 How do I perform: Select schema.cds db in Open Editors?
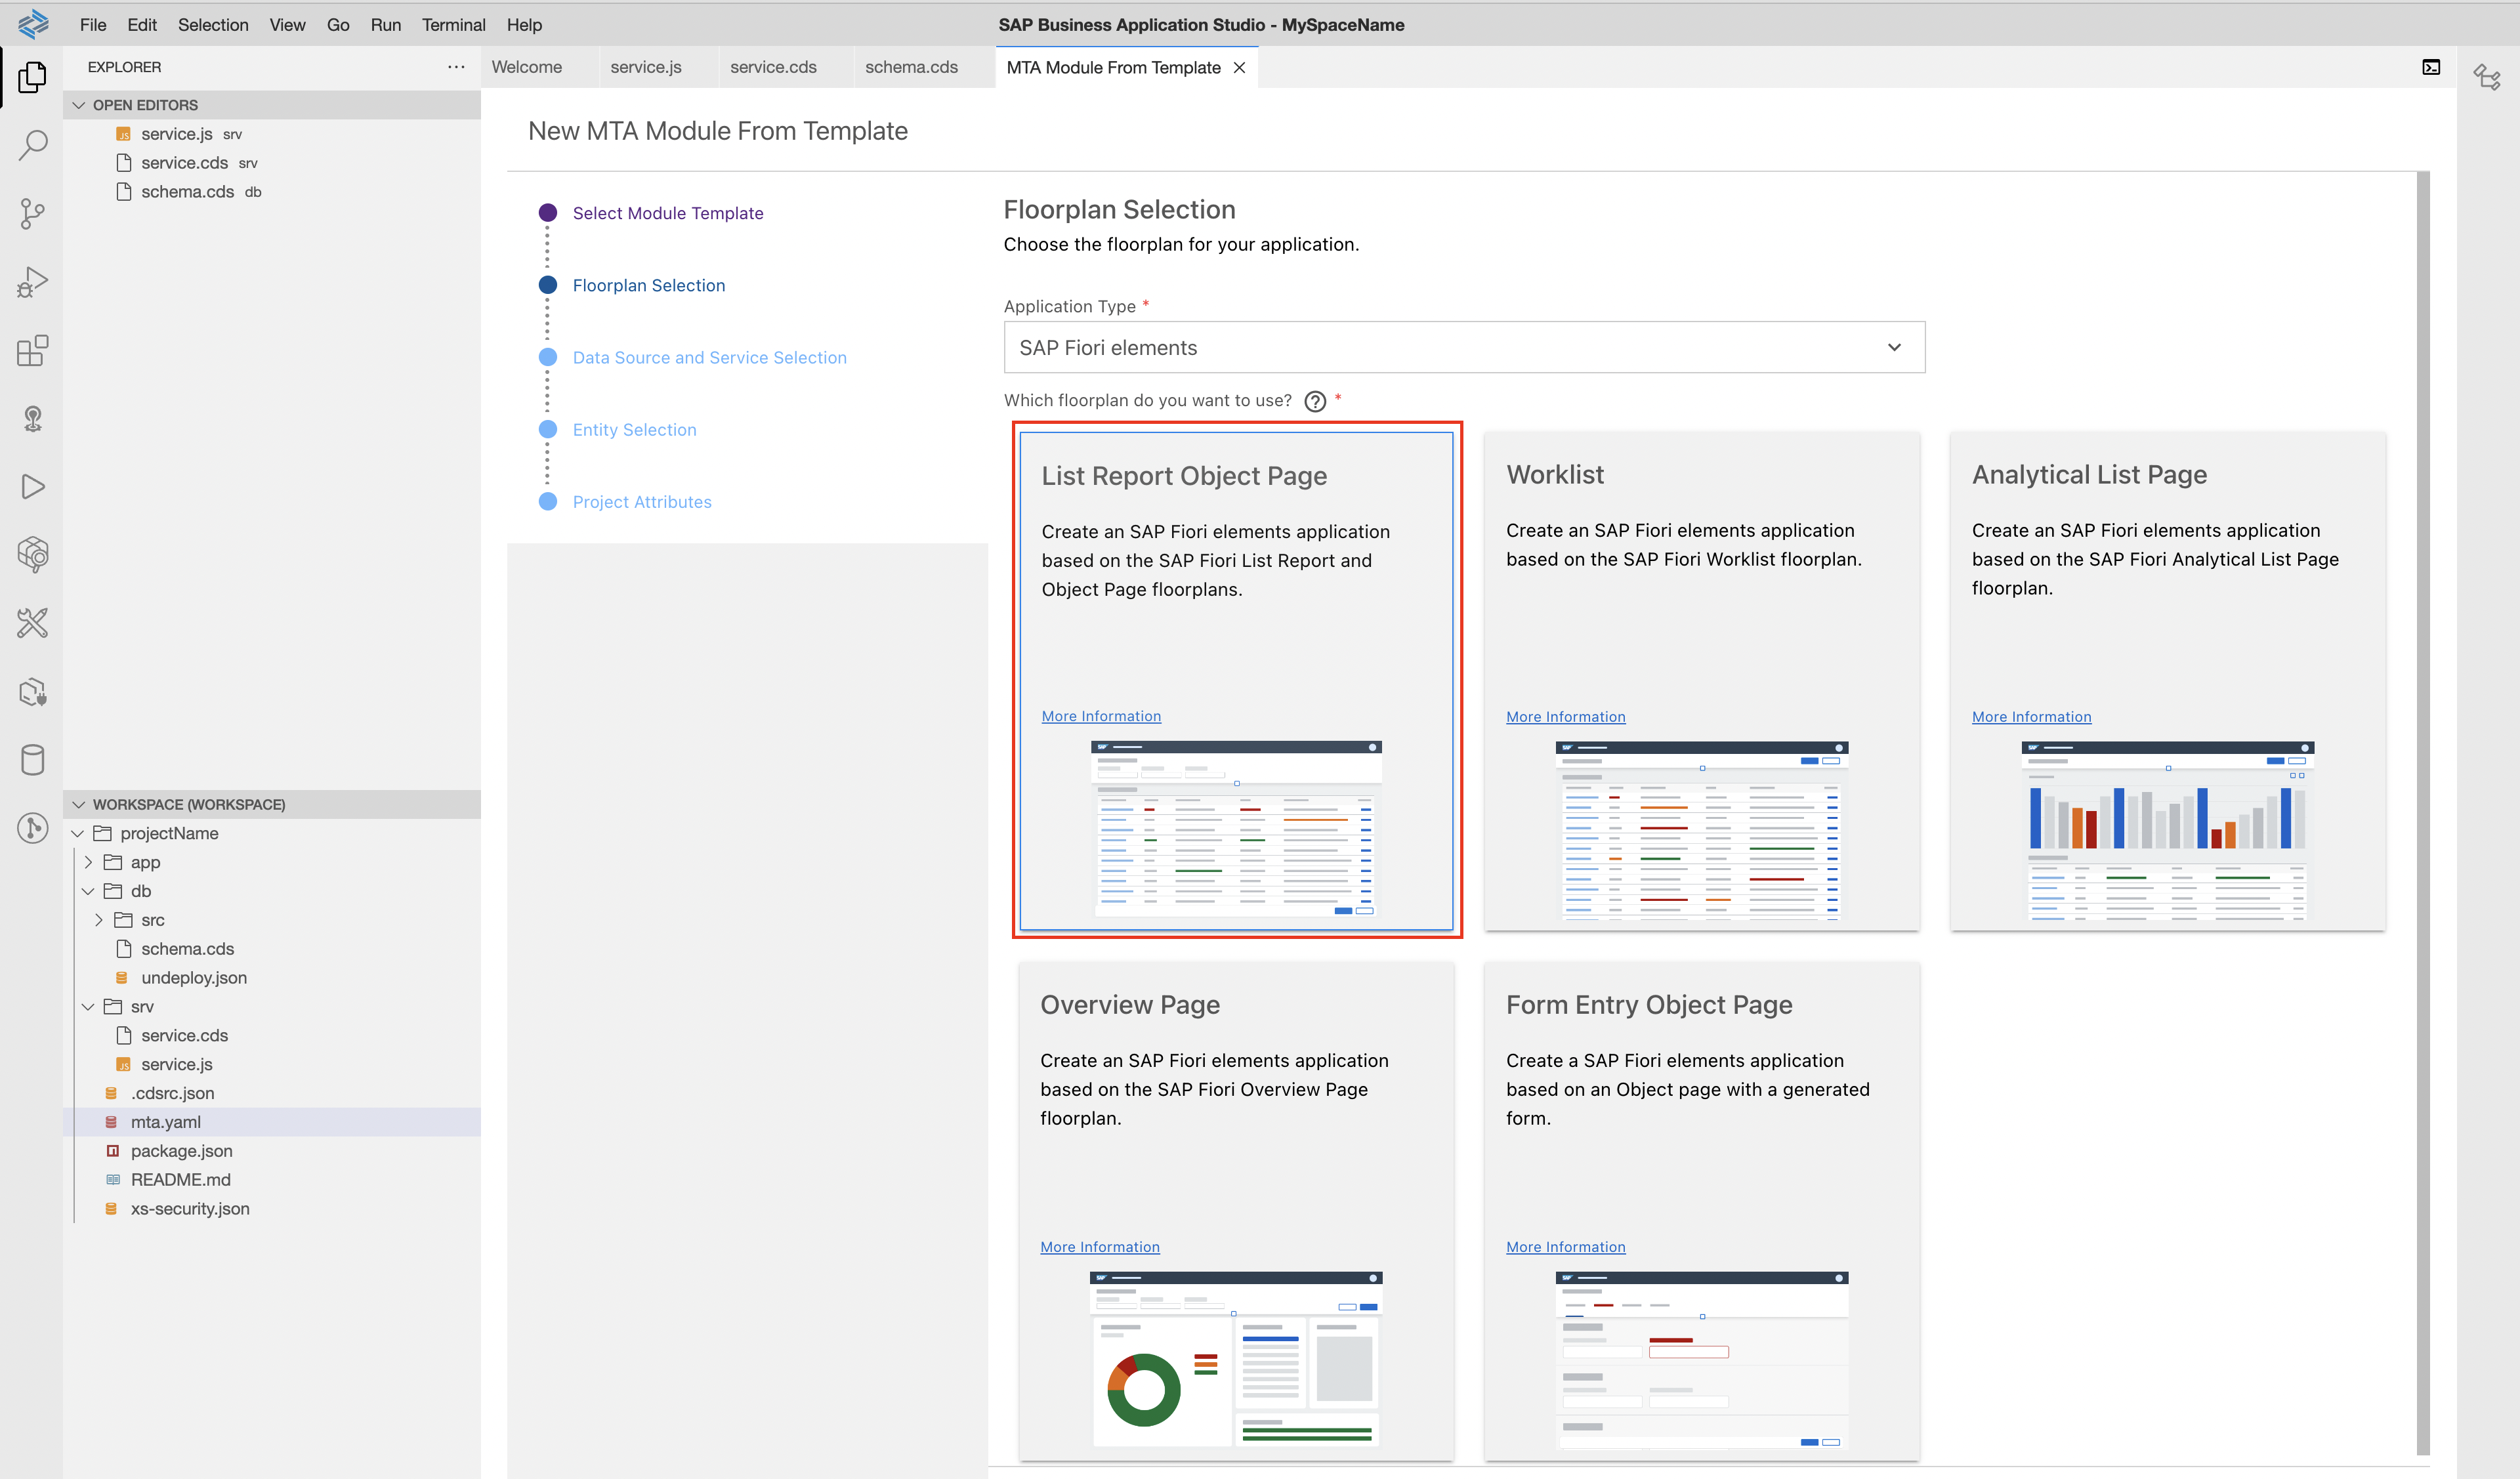coord(272,191)
